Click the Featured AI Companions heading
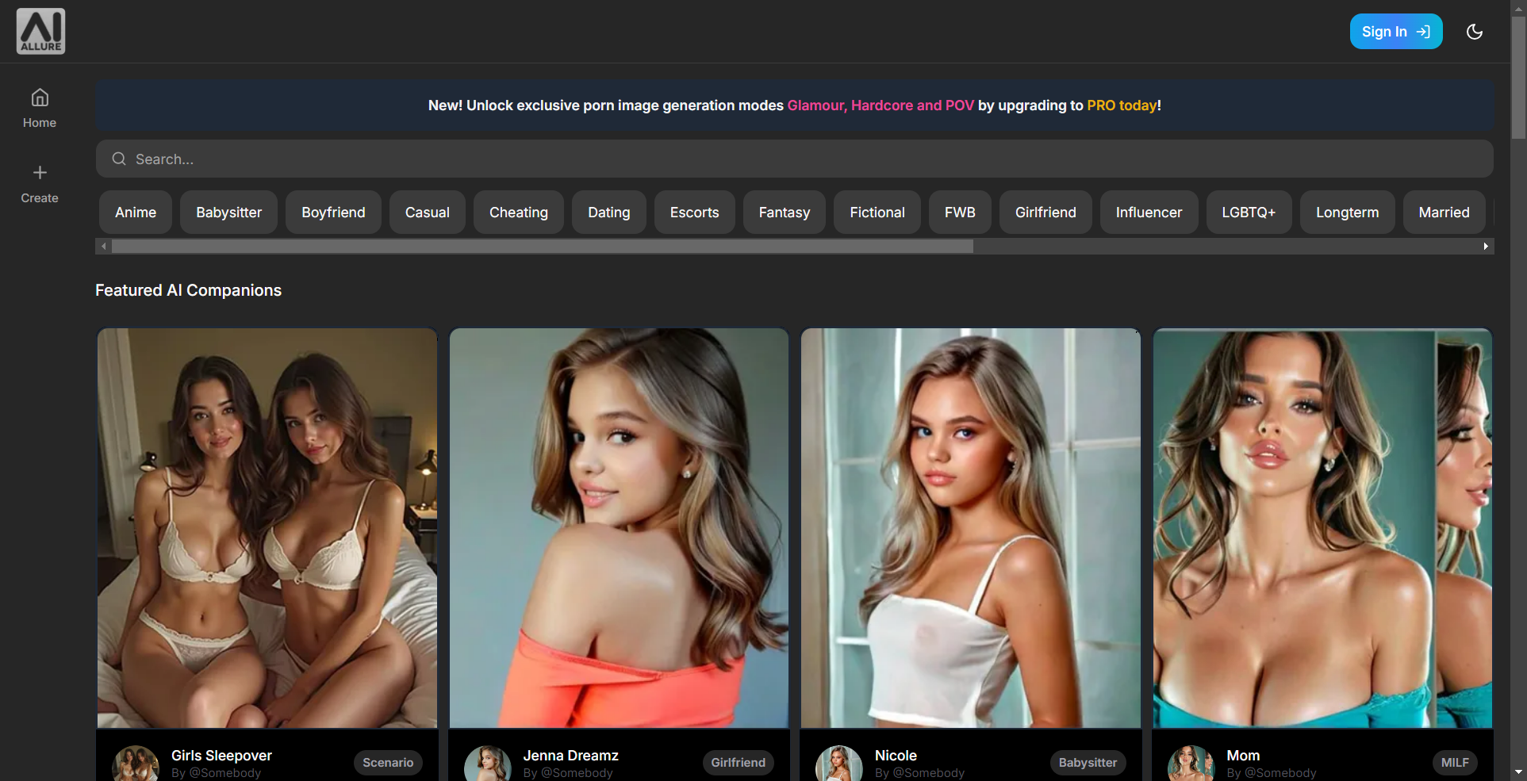The image size is (1527, 781). tap(188, 290)
